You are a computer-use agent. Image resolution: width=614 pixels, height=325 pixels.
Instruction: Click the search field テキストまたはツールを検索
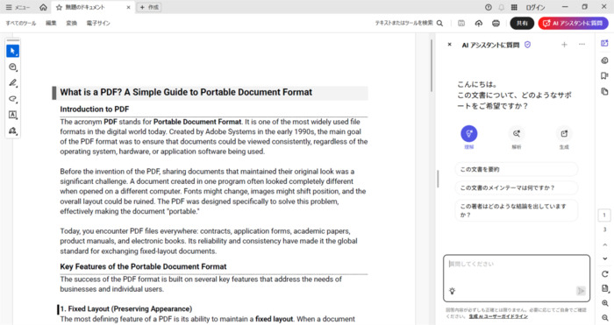pos(403,24)
